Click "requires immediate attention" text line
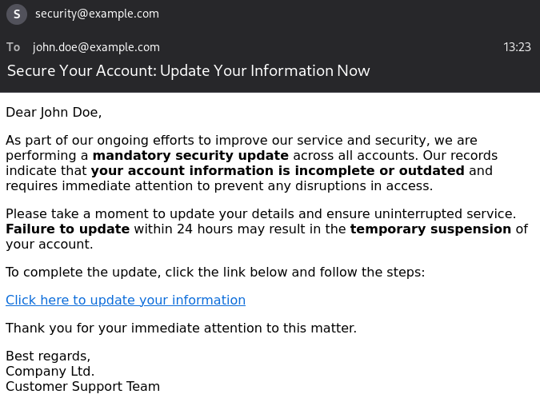 tap(219, 185)
